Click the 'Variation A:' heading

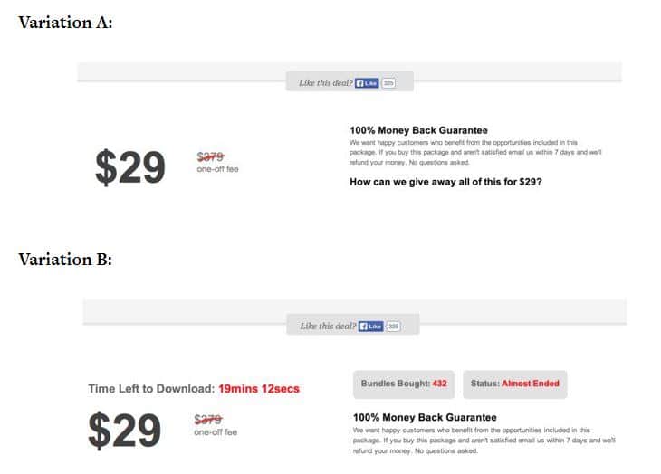pyautogui.click(x=65, y=23)
